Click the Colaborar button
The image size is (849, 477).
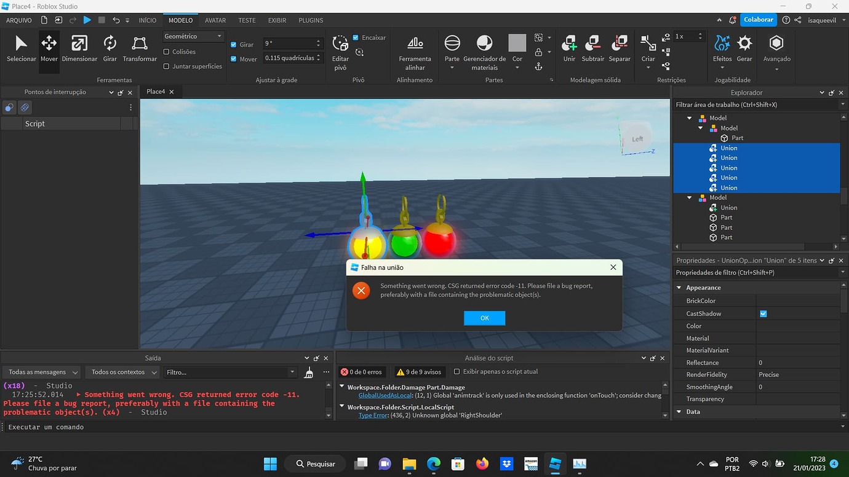click(x=759, y=20)
